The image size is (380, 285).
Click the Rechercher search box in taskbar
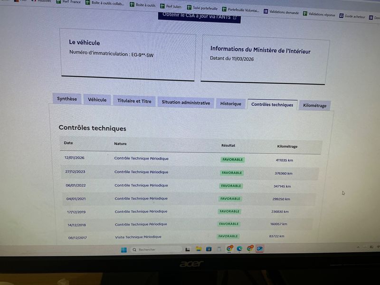click(x=157, y=249)
